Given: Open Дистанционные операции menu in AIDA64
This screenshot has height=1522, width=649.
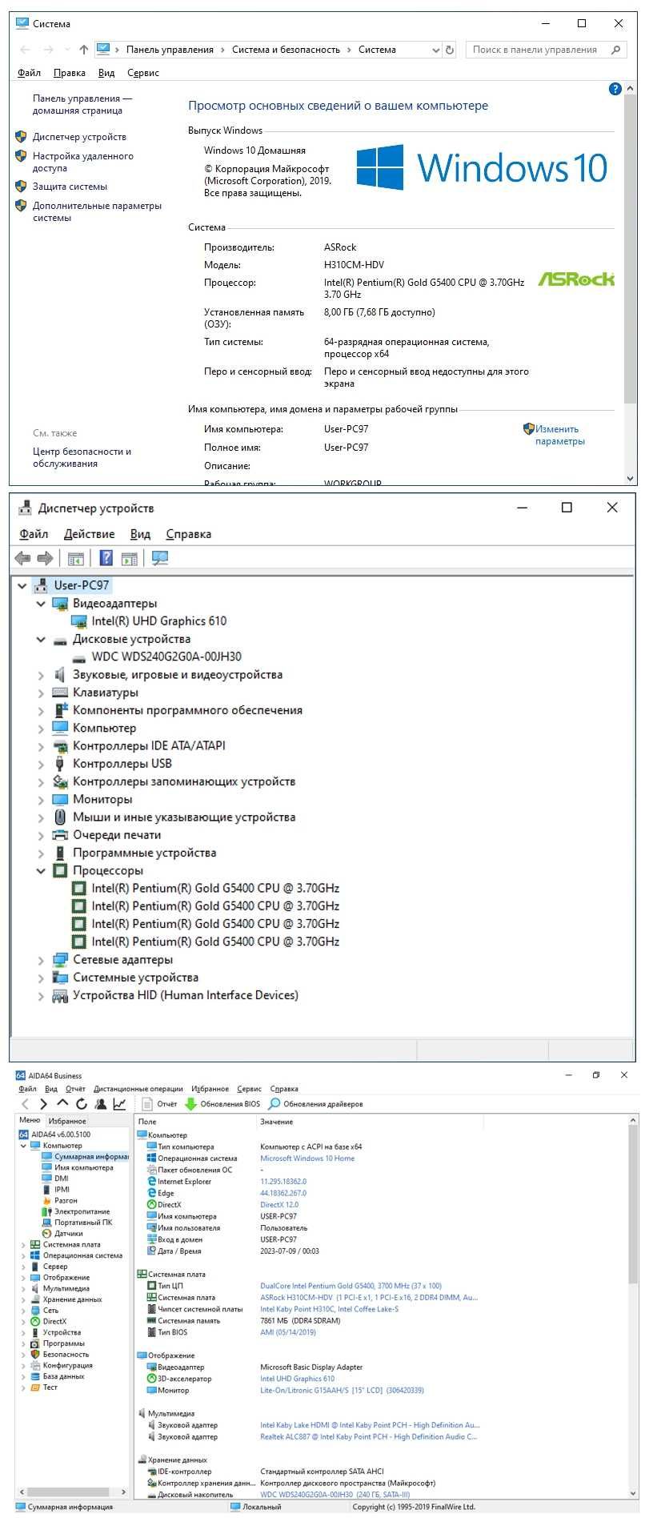Looking at the screenshot, I should pos(138,1089).
